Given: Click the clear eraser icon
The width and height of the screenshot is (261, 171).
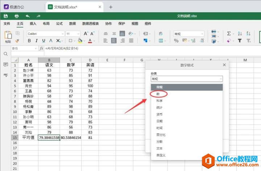Looking at the screenshot, I should pyautogui.click(x=229, y=41).
